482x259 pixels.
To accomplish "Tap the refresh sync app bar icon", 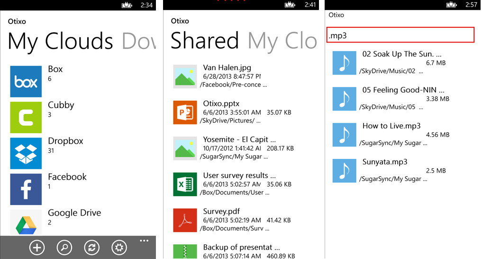I will tap(91, 247).
